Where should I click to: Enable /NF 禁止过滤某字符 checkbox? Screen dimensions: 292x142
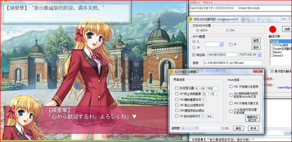[x=176, y=105]
